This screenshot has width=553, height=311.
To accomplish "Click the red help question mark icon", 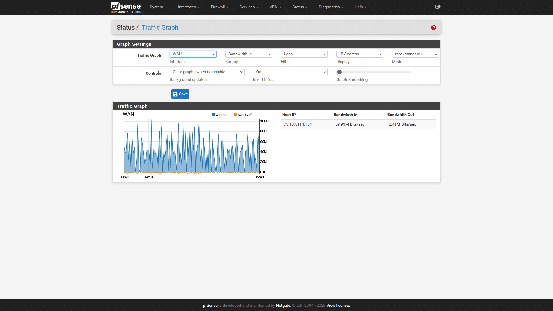I will click(433, 28).
